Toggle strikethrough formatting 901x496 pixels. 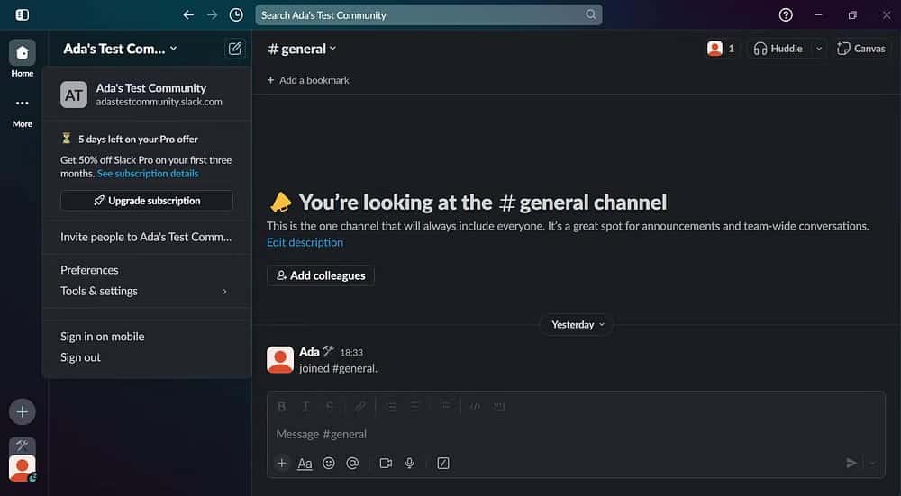click(x=330, y=407)
